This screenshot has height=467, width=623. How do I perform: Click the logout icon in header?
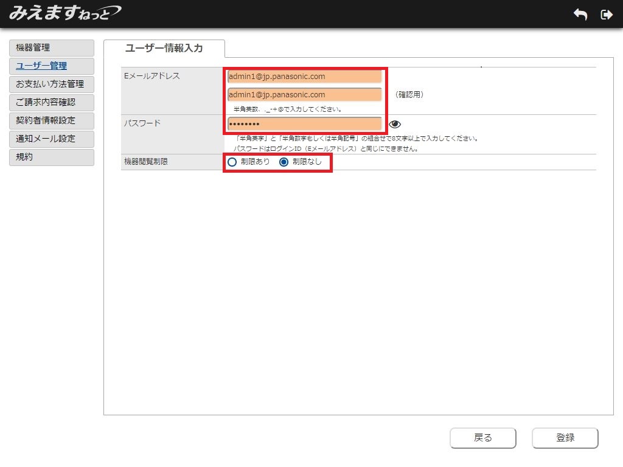point(606,15)
